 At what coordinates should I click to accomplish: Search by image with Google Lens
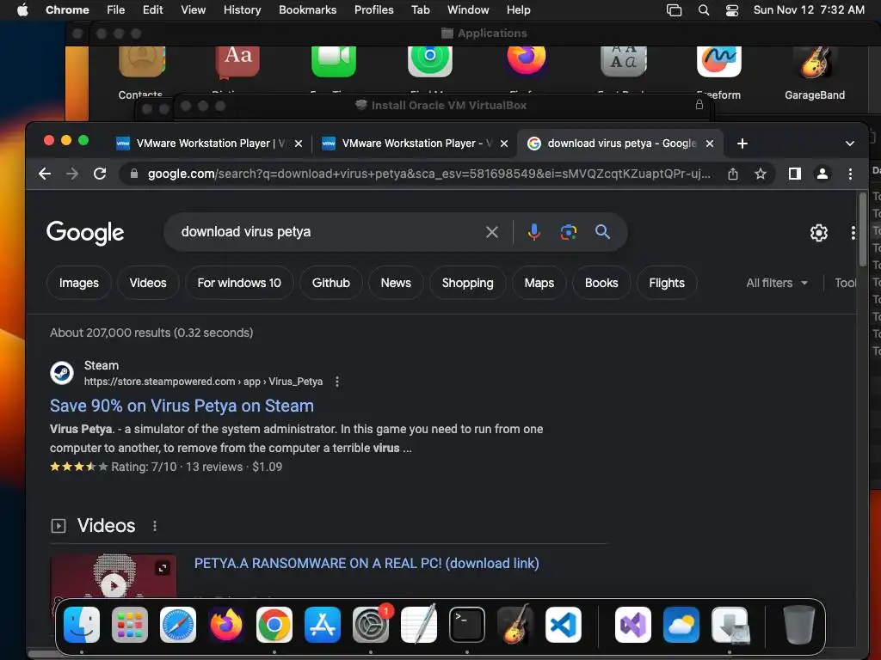(569, 232)
